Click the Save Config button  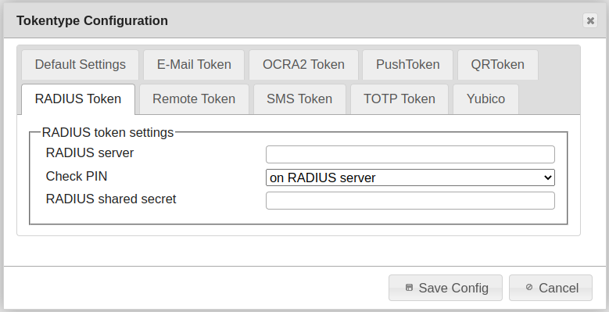[446, 288]
